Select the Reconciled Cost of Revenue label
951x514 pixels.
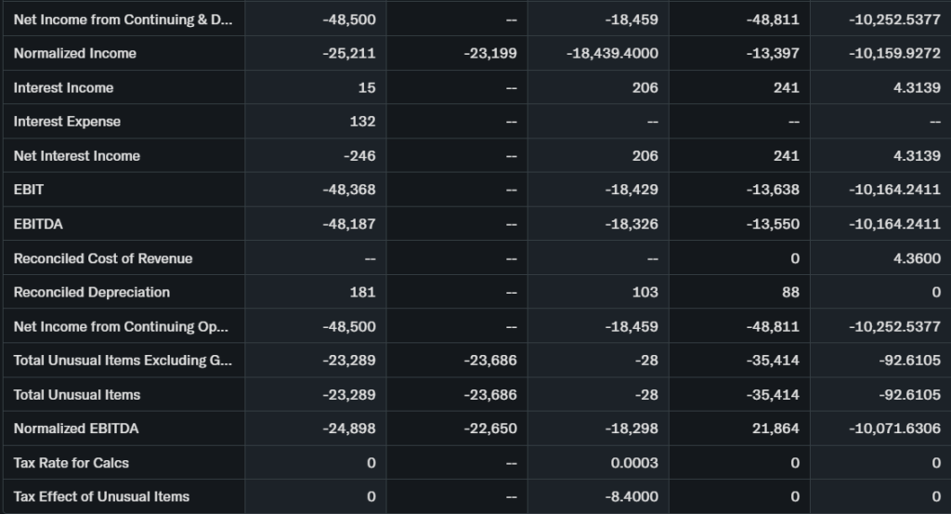pyautogui.click(x=102, y=258)
